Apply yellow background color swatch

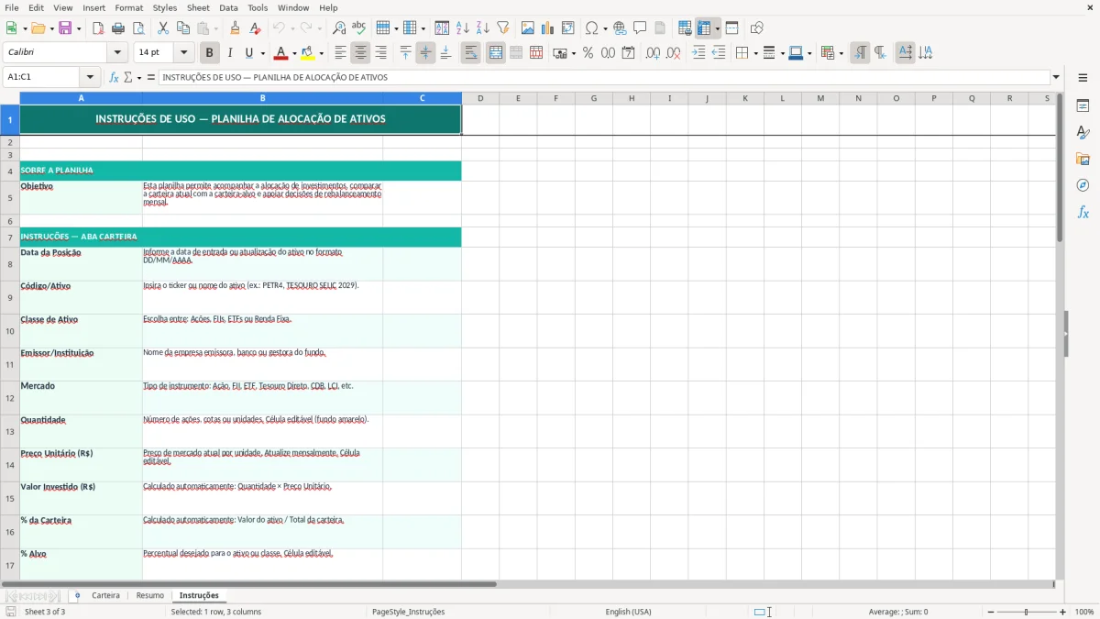coord(308,53)
